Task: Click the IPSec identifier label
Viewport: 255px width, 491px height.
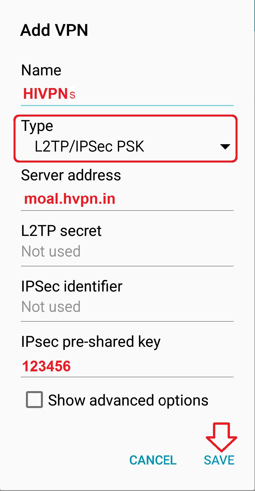Action: (x=72, y=286)
